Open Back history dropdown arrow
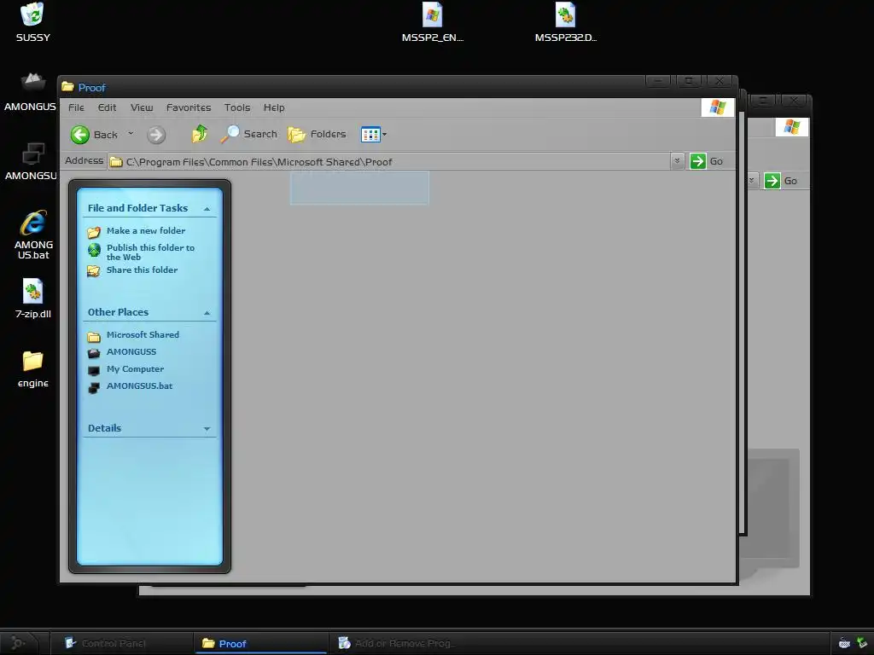Screen dimensions: 874x655 (131, 134)
